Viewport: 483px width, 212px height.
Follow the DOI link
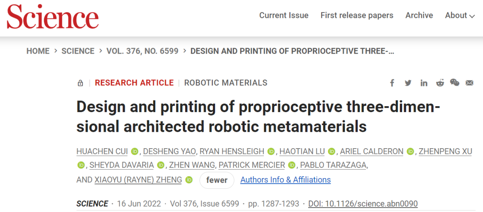363,204
